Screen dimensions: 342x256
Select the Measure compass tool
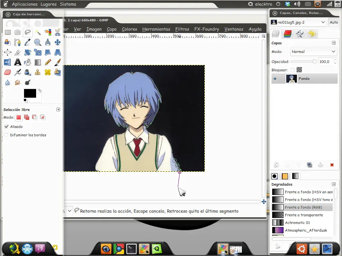(48, 42)
